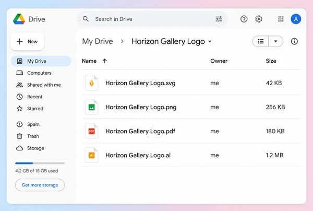Click owner 'me' in the png row
313x211 pixels.
click(214, 107)
